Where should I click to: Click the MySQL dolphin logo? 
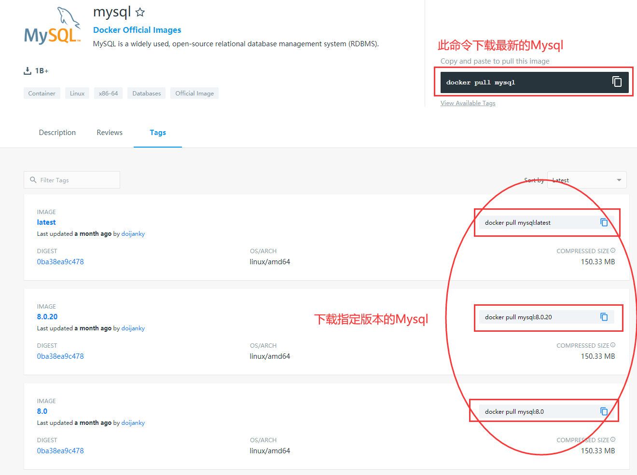click(x=53, y=26)
